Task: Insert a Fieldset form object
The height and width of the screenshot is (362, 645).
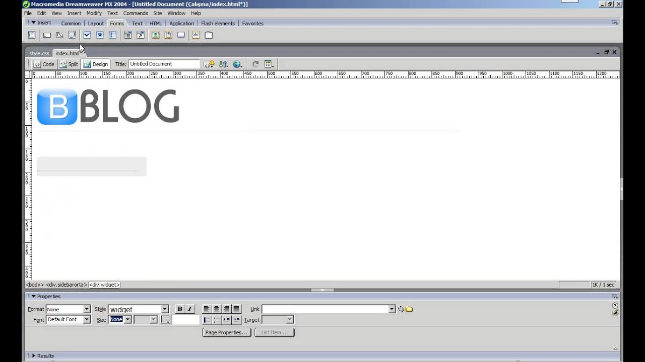Action: coord(209,35)
